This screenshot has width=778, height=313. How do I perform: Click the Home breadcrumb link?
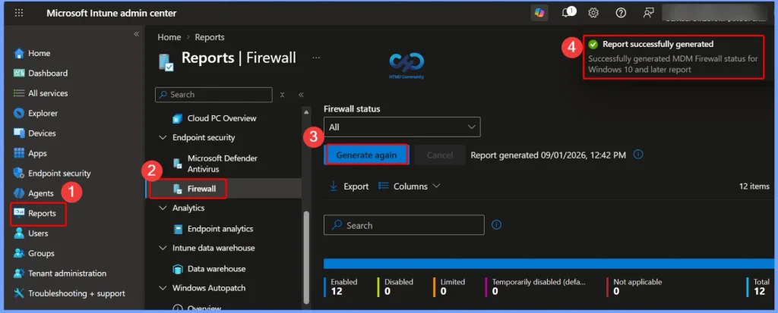tap(169, 37)
